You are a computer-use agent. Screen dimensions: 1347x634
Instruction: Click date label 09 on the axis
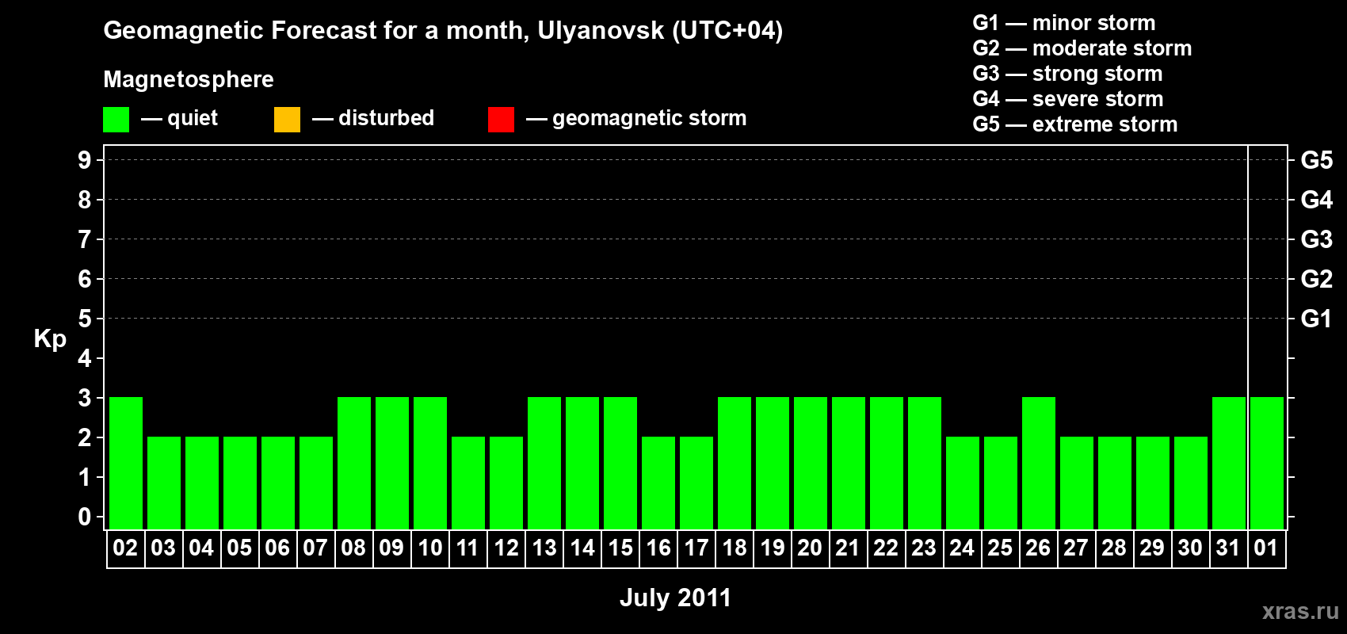point(391,548)
